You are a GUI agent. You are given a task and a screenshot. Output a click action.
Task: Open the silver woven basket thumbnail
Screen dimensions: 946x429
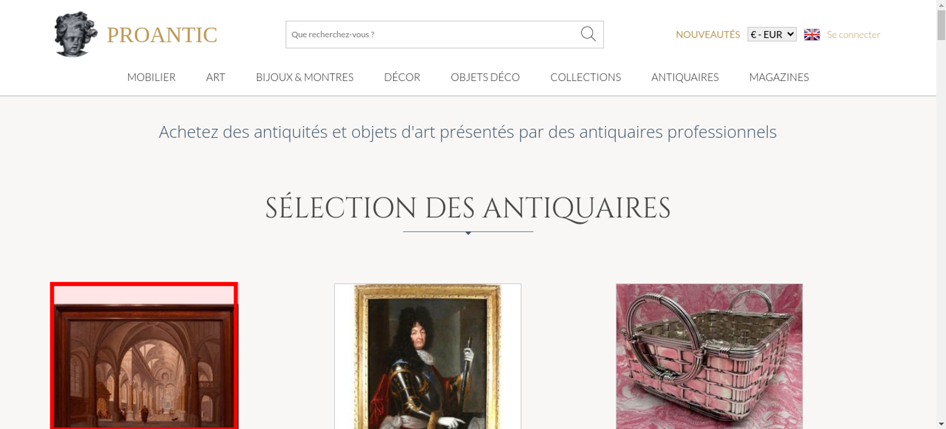pyautogui.click(x=709, y=356)
